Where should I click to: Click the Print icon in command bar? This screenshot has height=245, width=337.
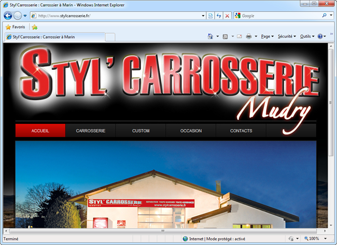tap(249, 37)
